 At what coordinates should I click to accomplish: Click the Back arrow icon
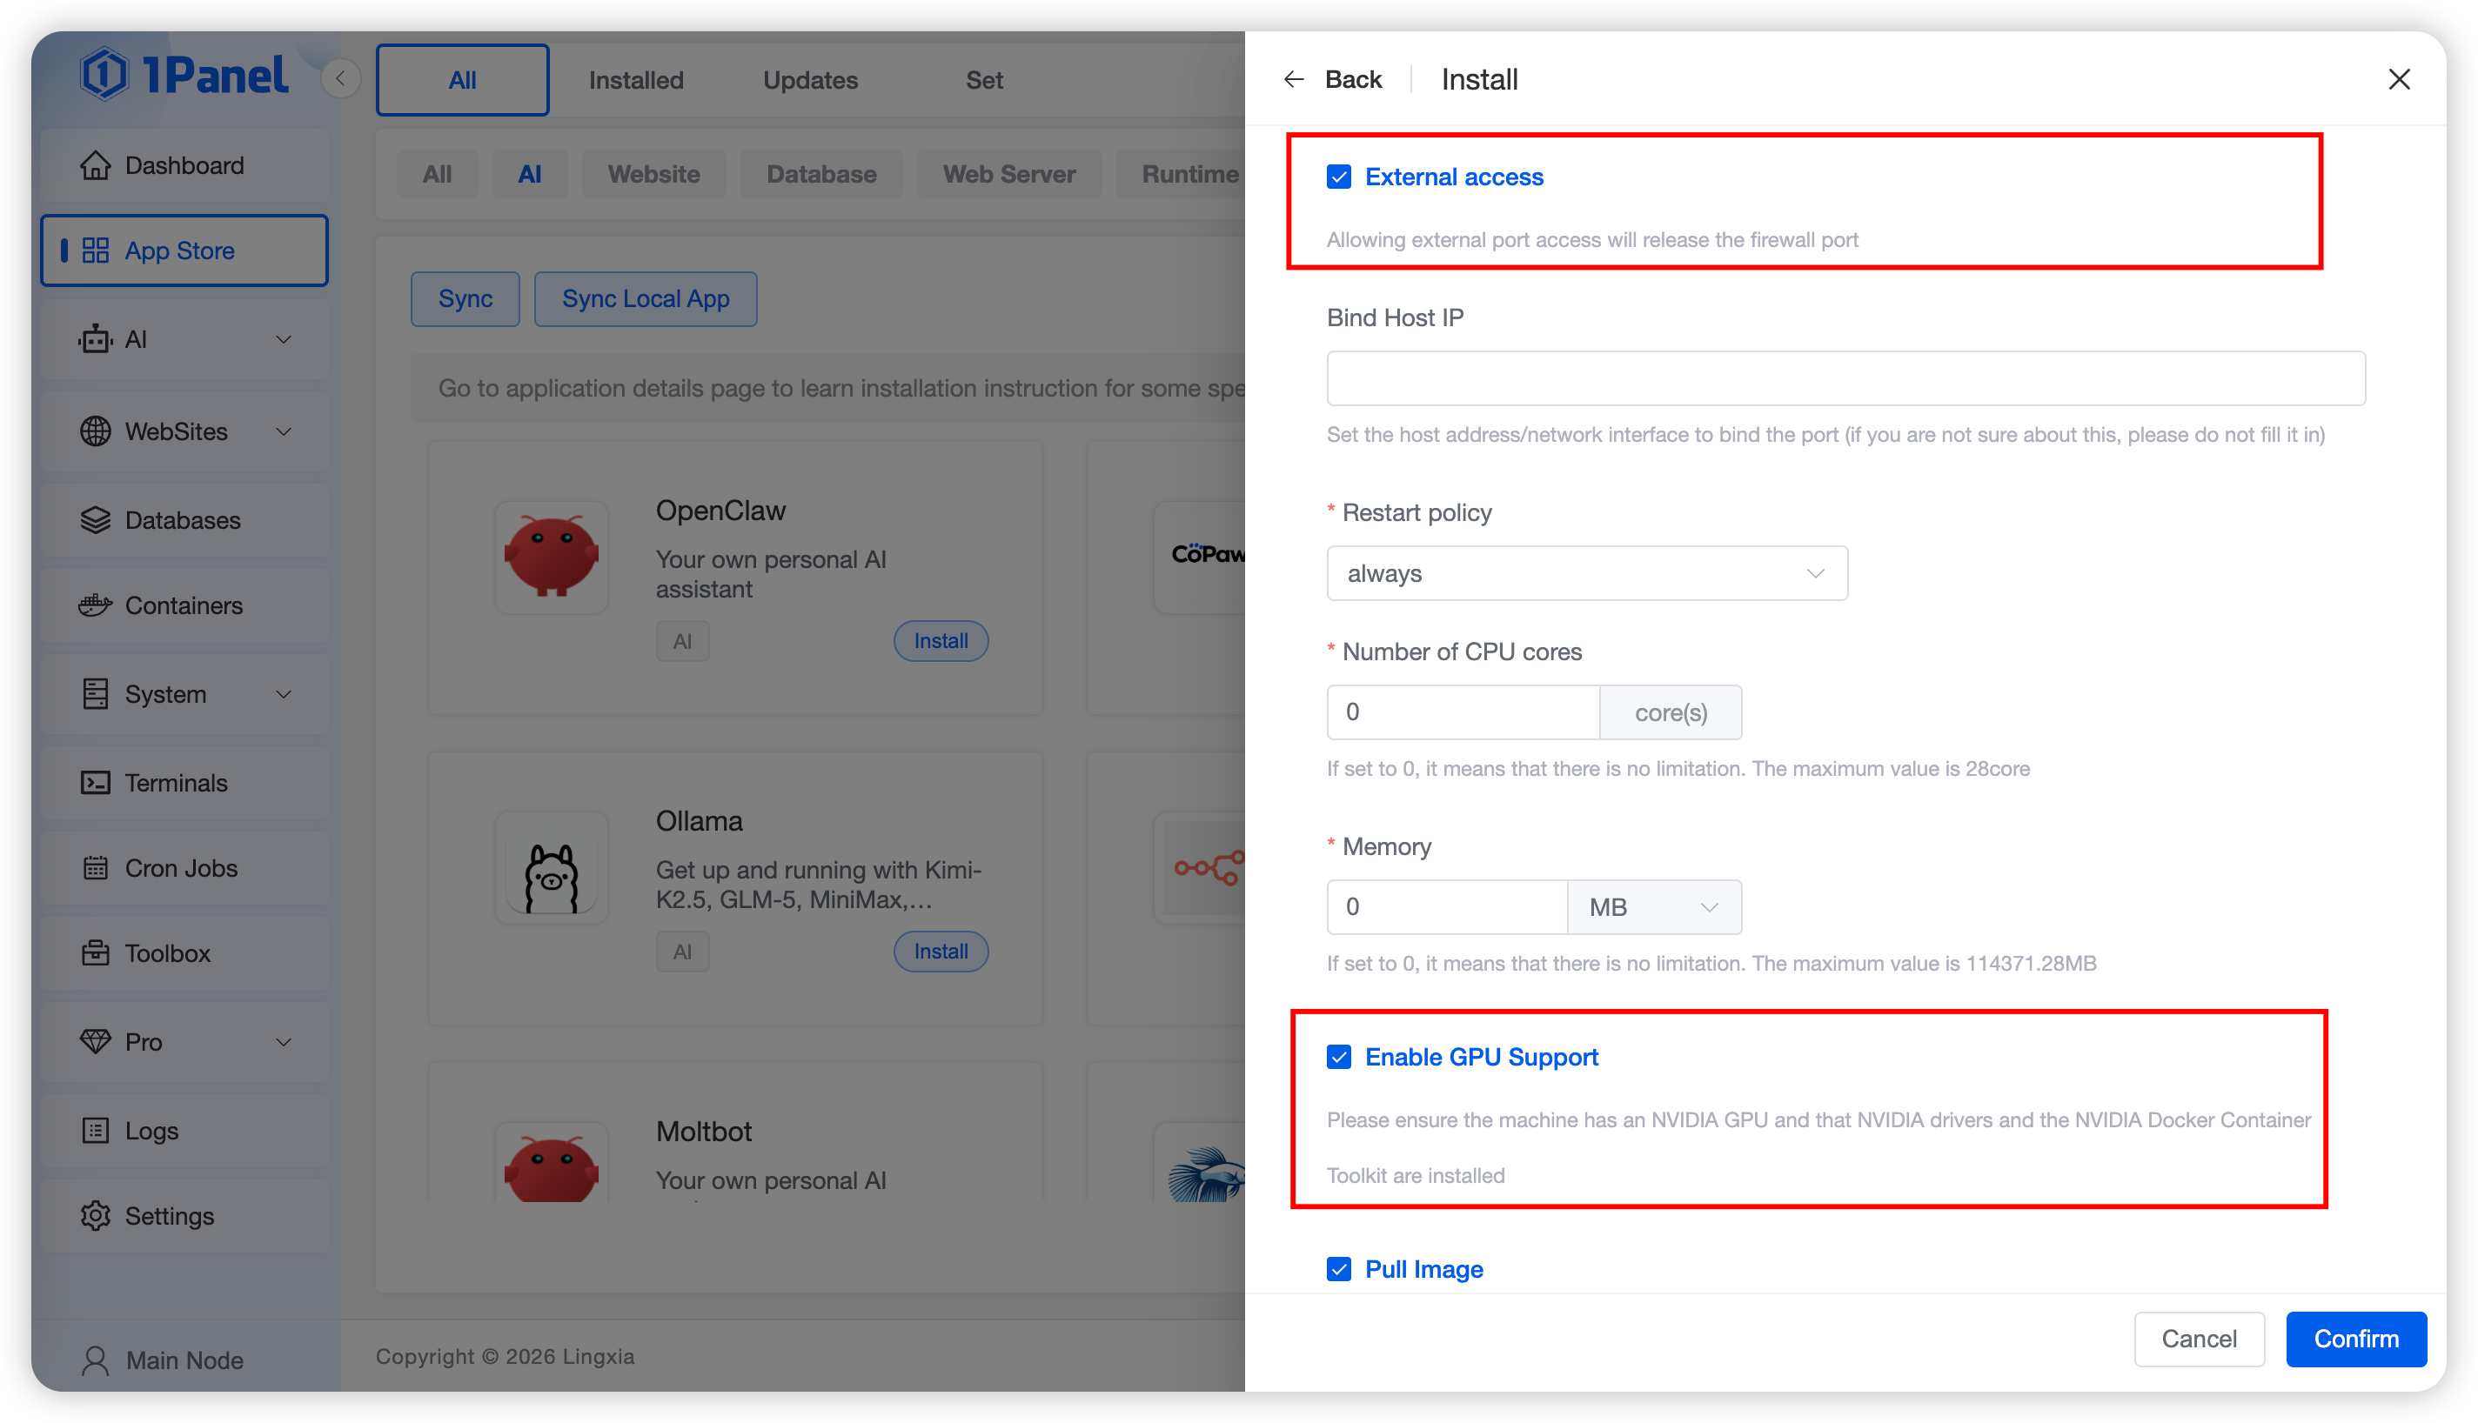pyautogui.click(x=1293, y=79)
